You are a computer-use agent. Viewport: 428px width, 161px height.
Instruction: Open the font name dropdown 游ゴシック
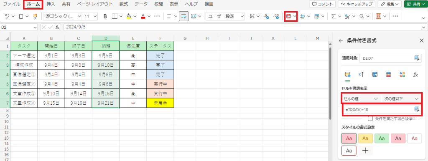point(79,16)
